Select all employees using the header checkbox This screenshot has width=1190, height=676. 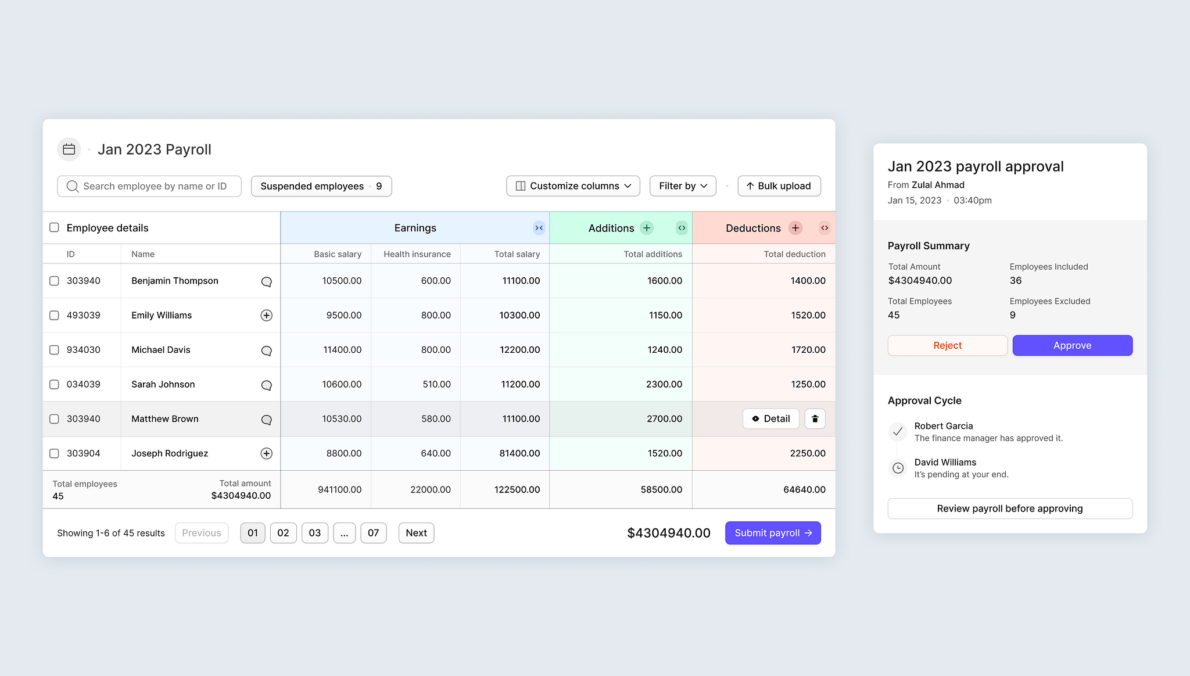(54, 227)
